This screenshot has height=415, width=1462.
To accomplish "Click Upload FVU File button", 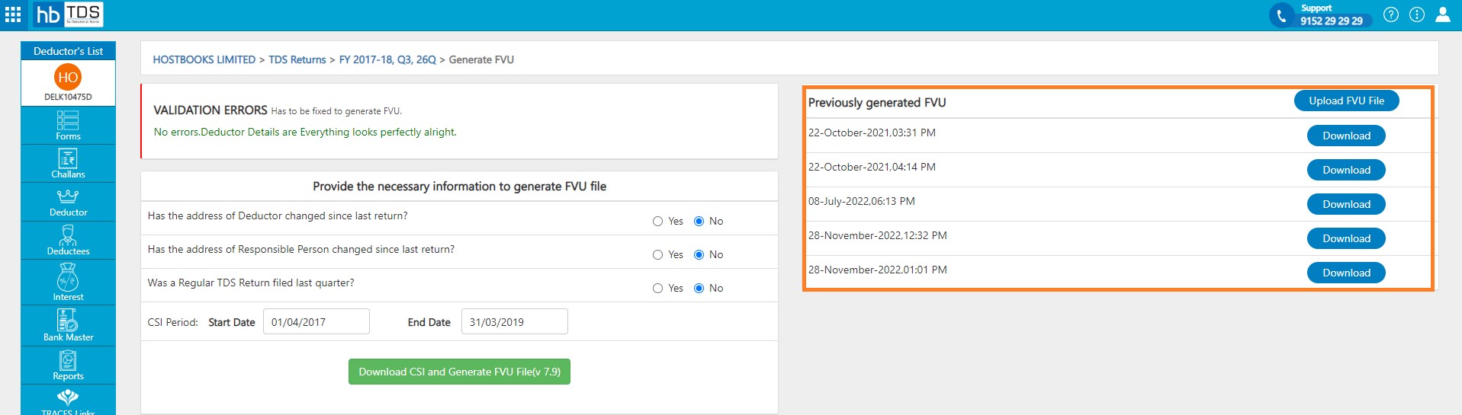I will 1346,101.
